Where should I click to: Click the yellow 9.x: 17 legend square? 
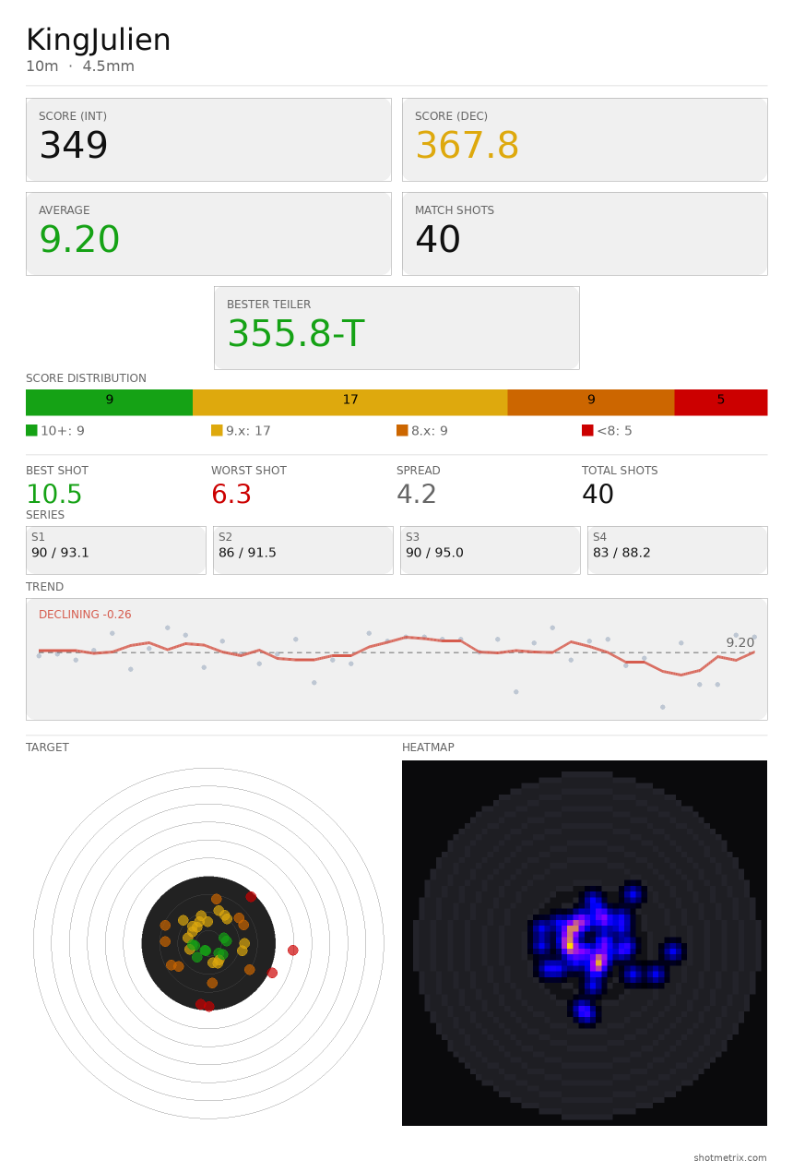217,430
